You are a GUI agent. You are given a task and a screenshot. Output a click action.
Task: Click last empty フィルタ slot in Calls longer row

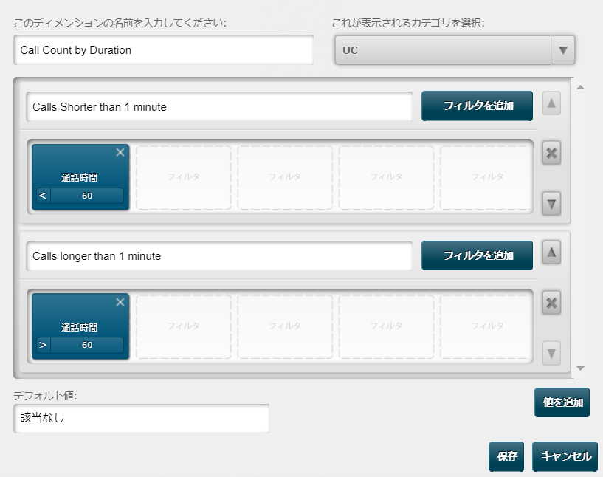(486, 326)
